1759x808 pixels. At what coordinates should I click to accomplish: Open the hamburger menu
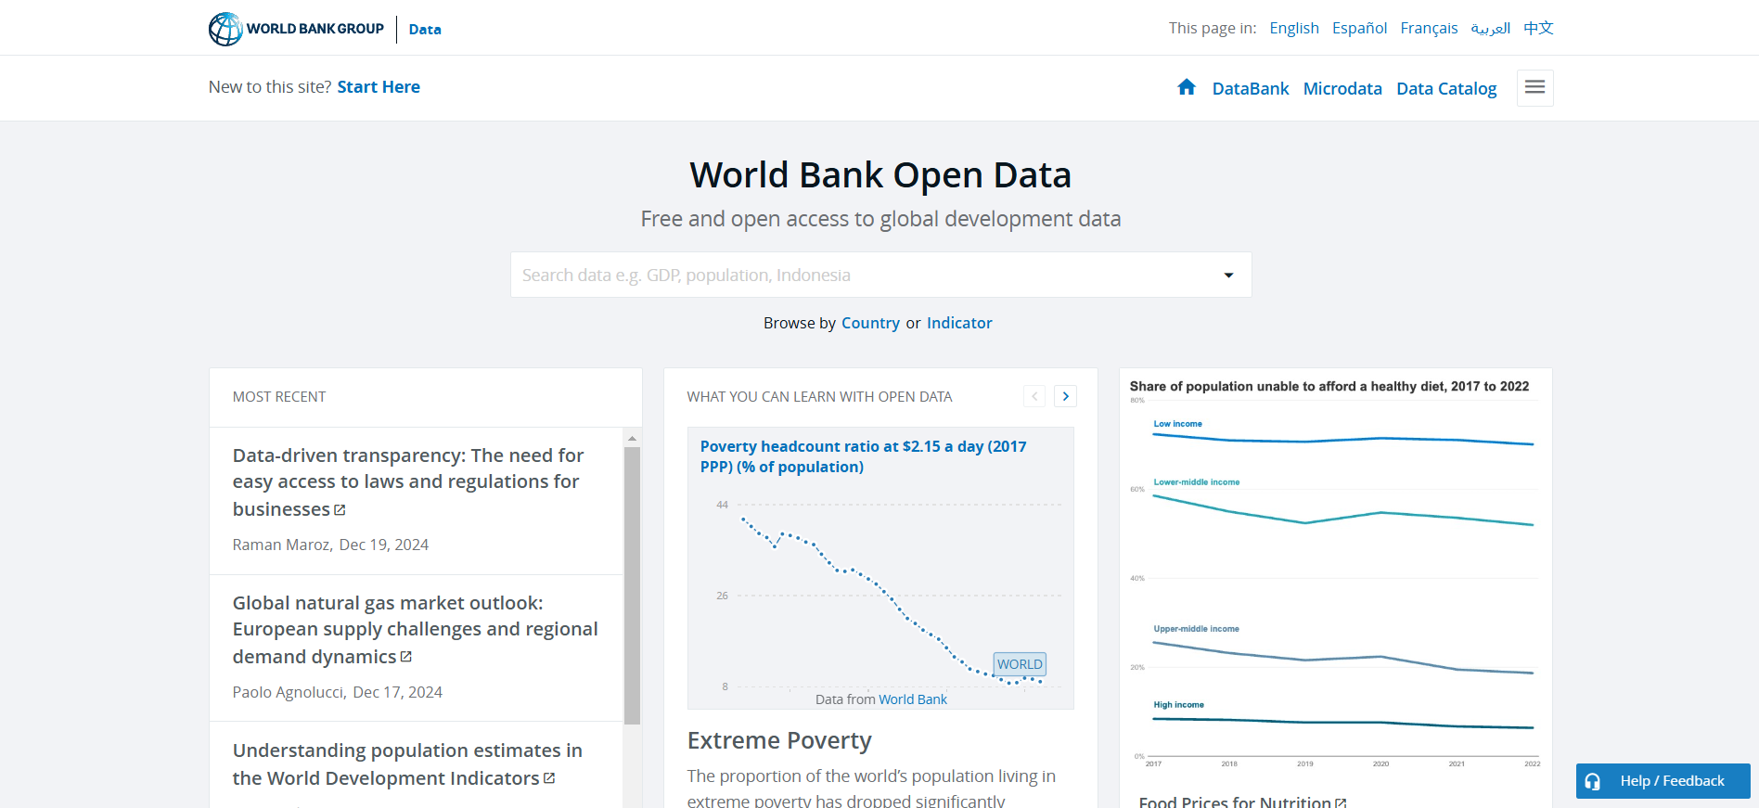tap(1535, 88)
